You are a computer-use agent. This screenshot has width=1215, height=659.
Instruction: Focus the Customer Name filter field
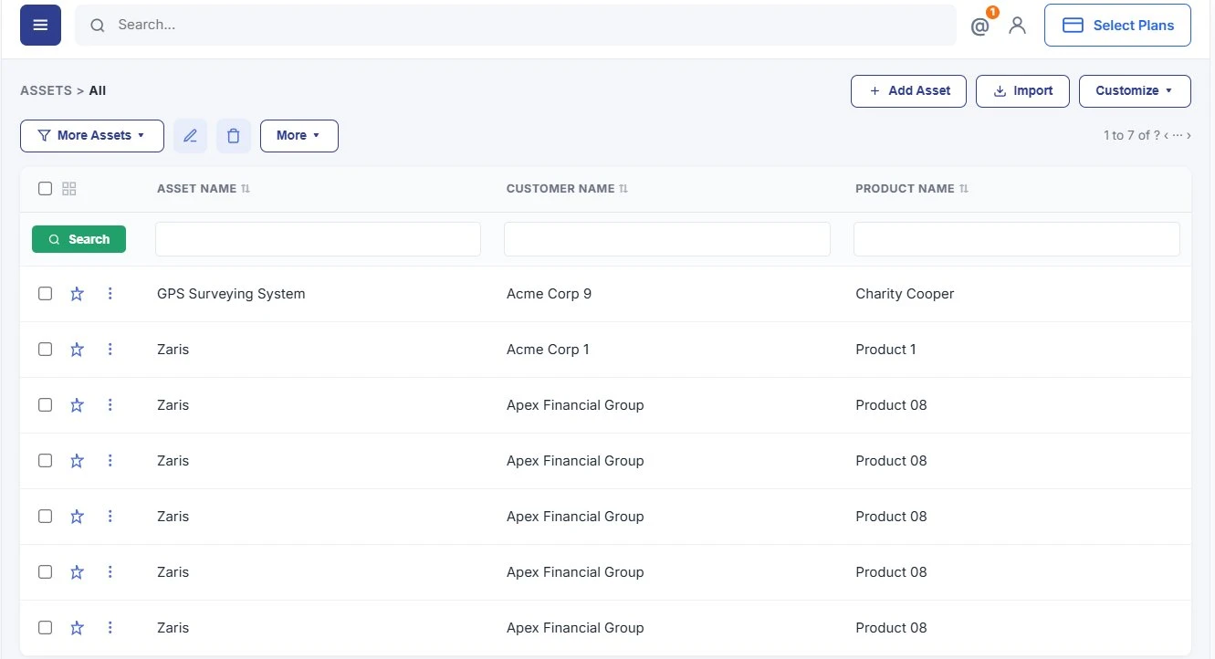[667, 239]
